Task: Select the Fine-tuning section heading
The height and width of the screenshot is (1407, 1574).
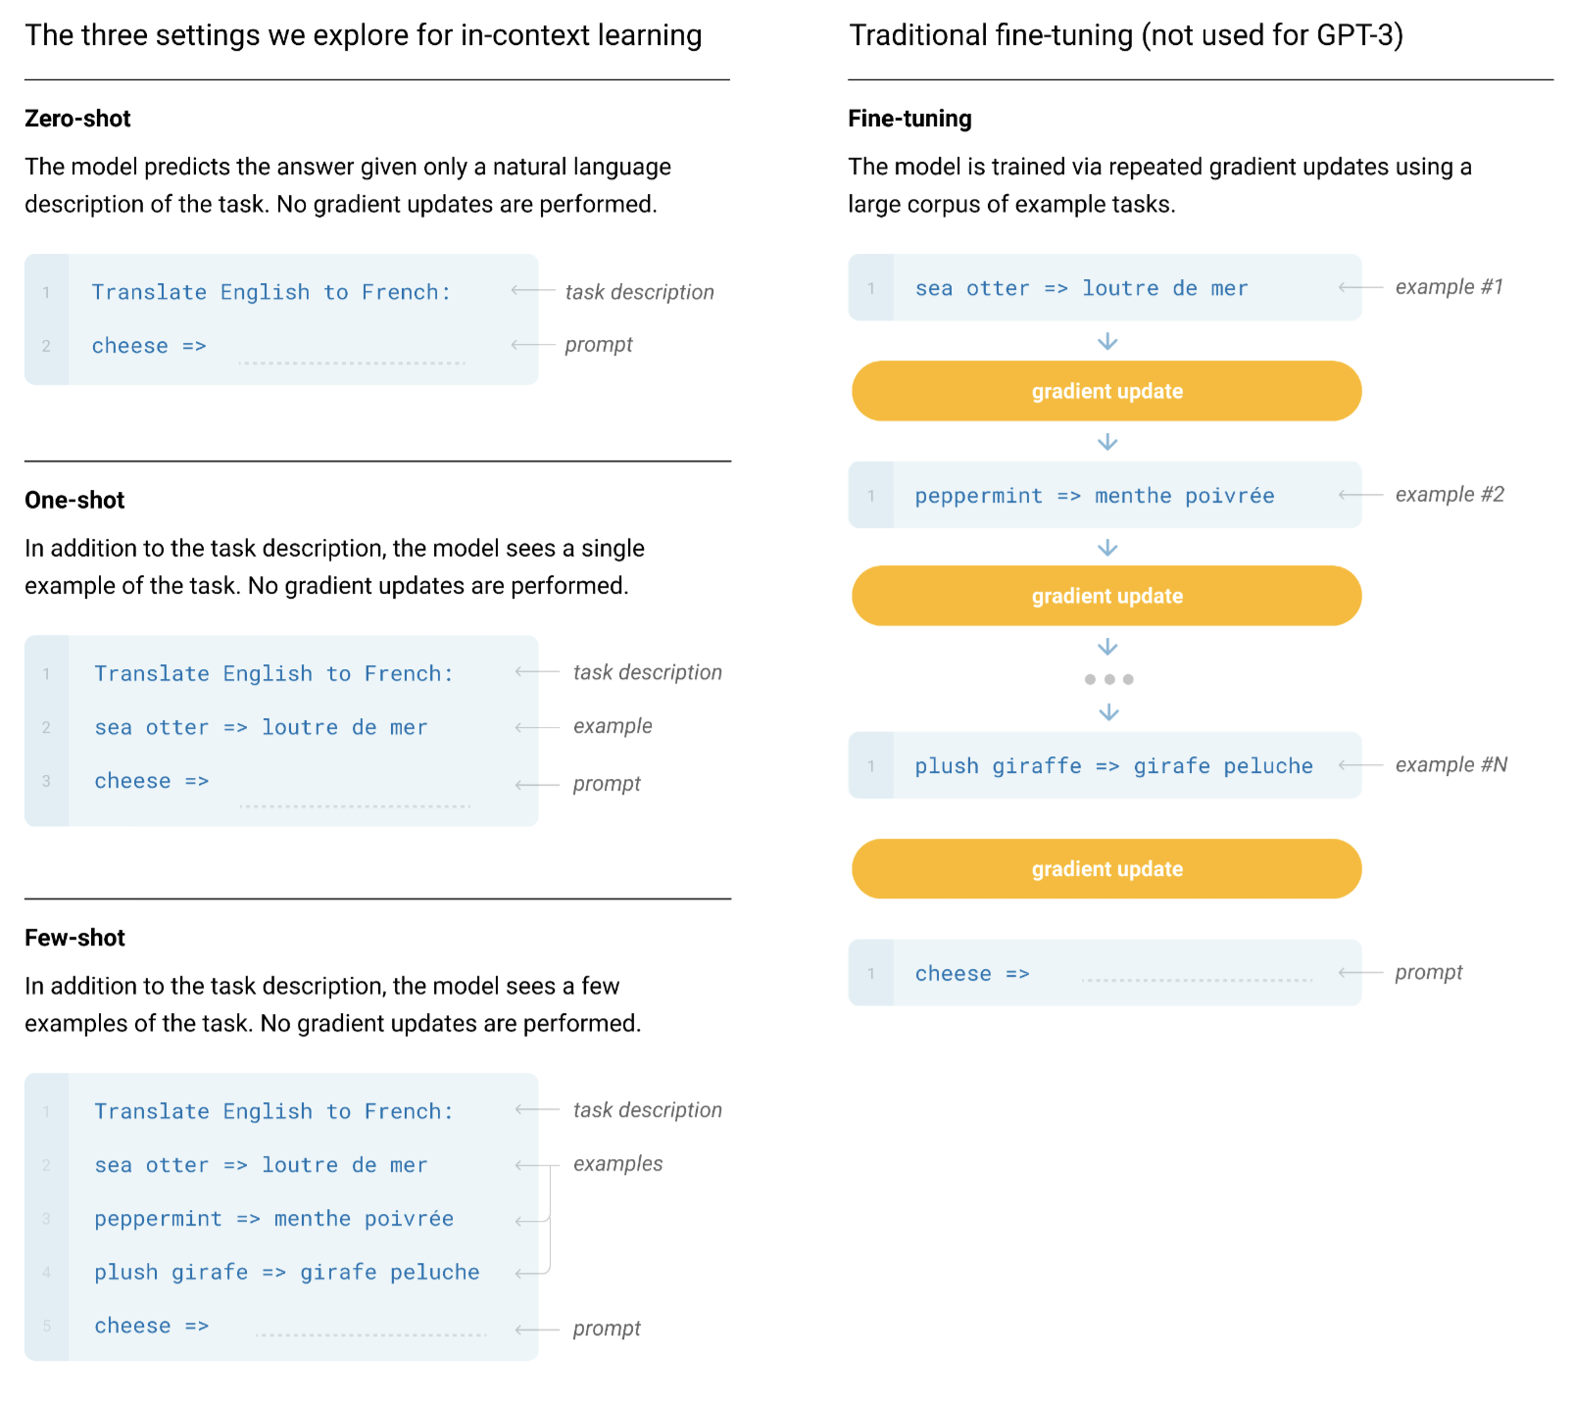Action: point(910,119)
